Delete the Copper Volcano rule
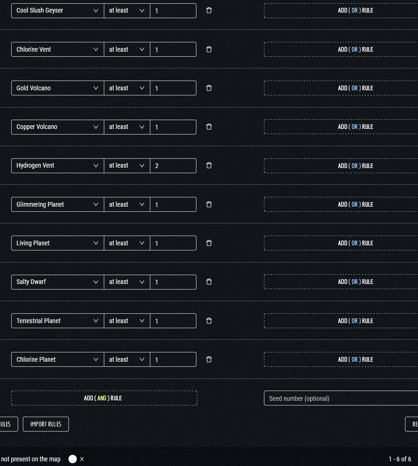This screenshot has width=418, height=466. pyautogui.click(x=209, y=127)
